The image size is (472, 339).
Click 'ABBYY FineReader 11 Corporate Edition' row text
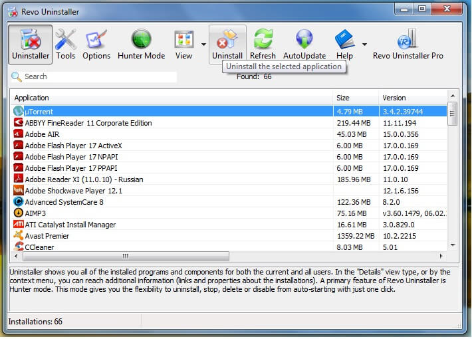(88, 123)
